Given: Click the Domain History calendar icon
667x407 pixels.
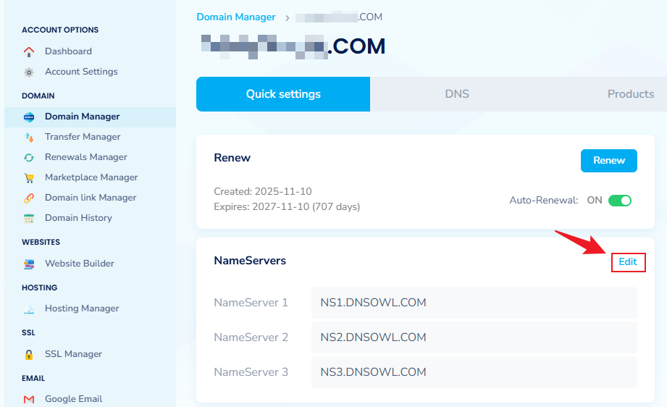Looking at the screenshot, I should [29, 218].
